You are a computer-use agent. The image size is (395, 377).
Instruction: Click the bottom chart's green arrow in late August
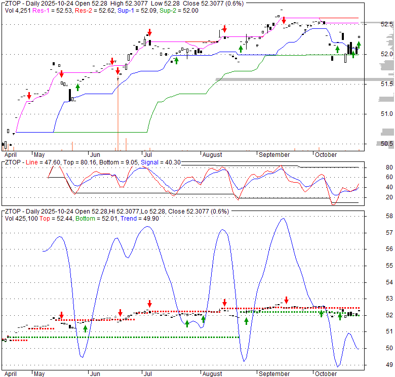(x=246, y=321)
